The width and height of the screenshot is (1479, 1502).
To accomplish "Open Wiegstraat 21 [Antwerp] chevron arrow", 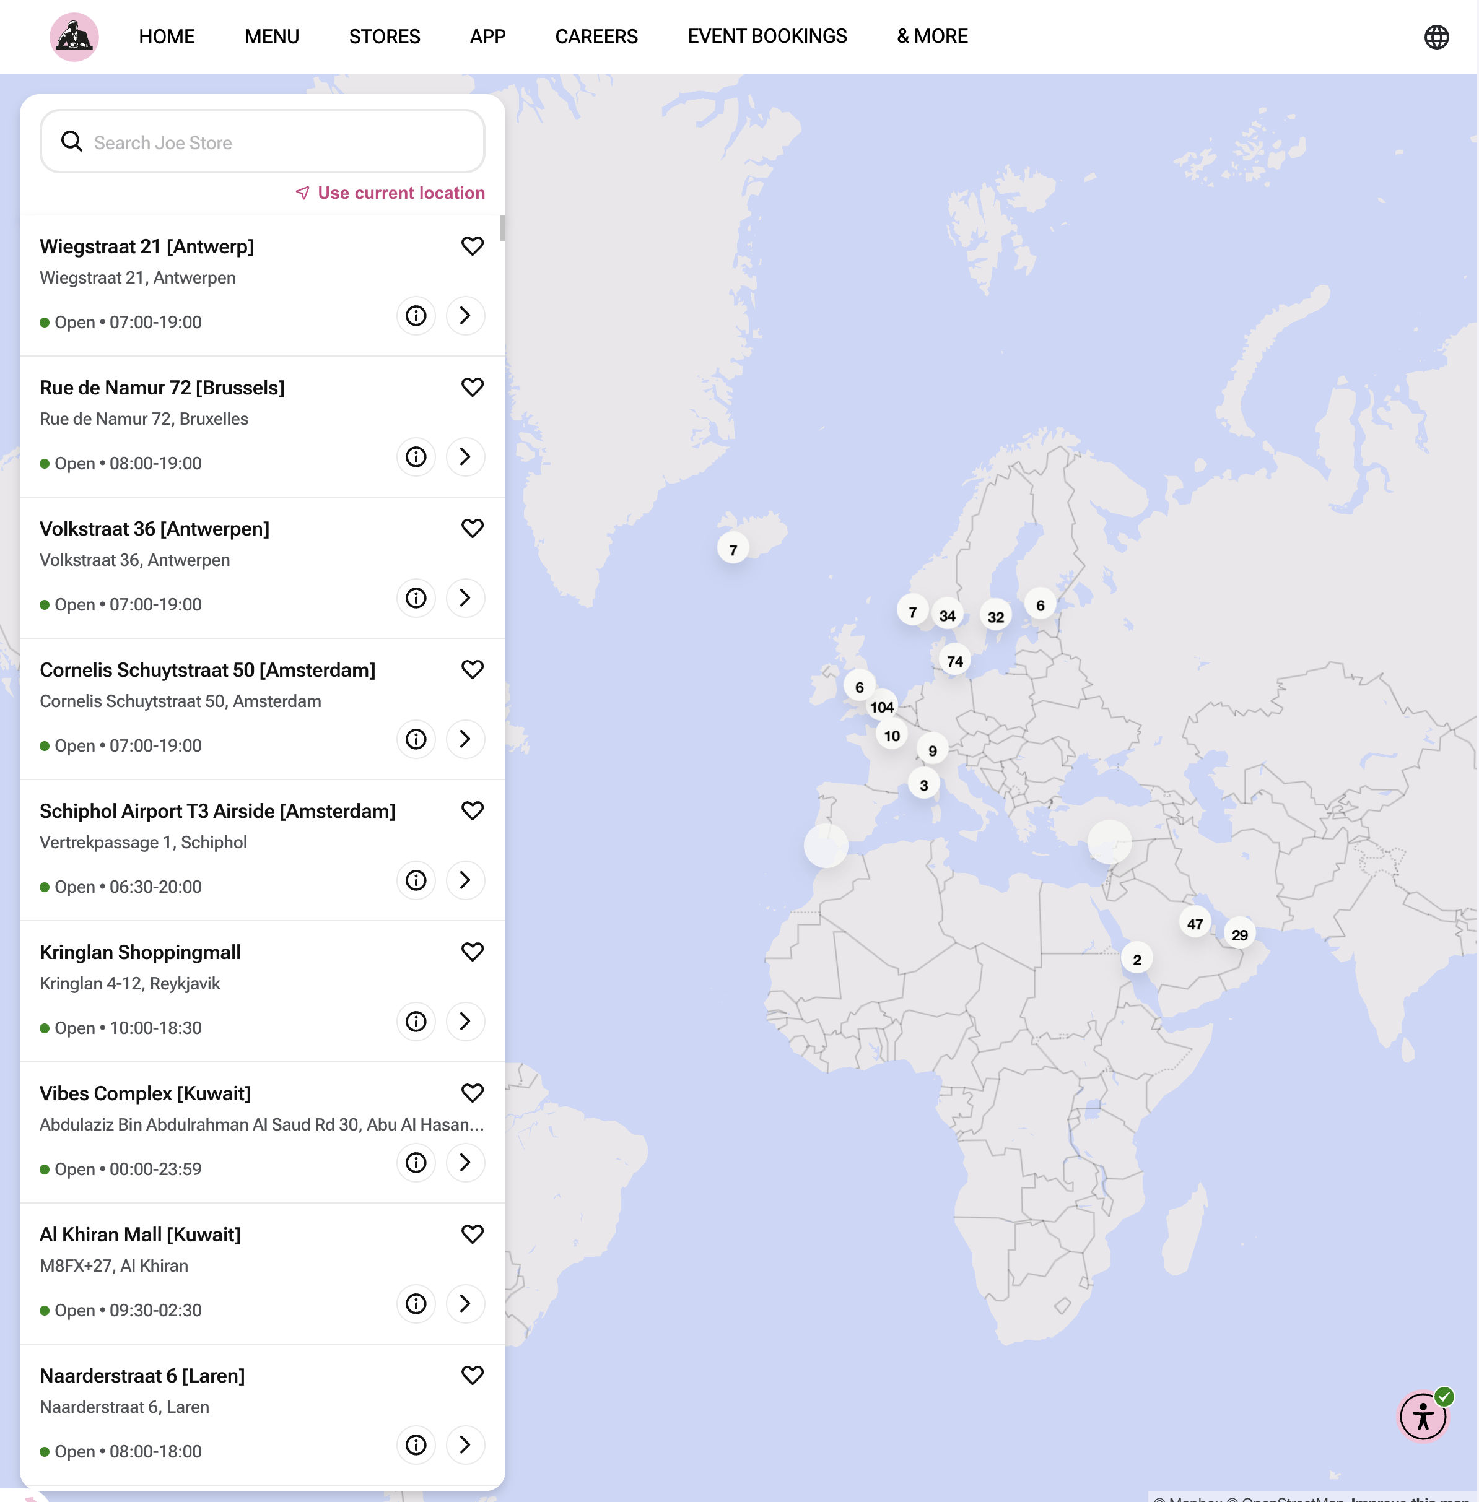I will (465, 315).
